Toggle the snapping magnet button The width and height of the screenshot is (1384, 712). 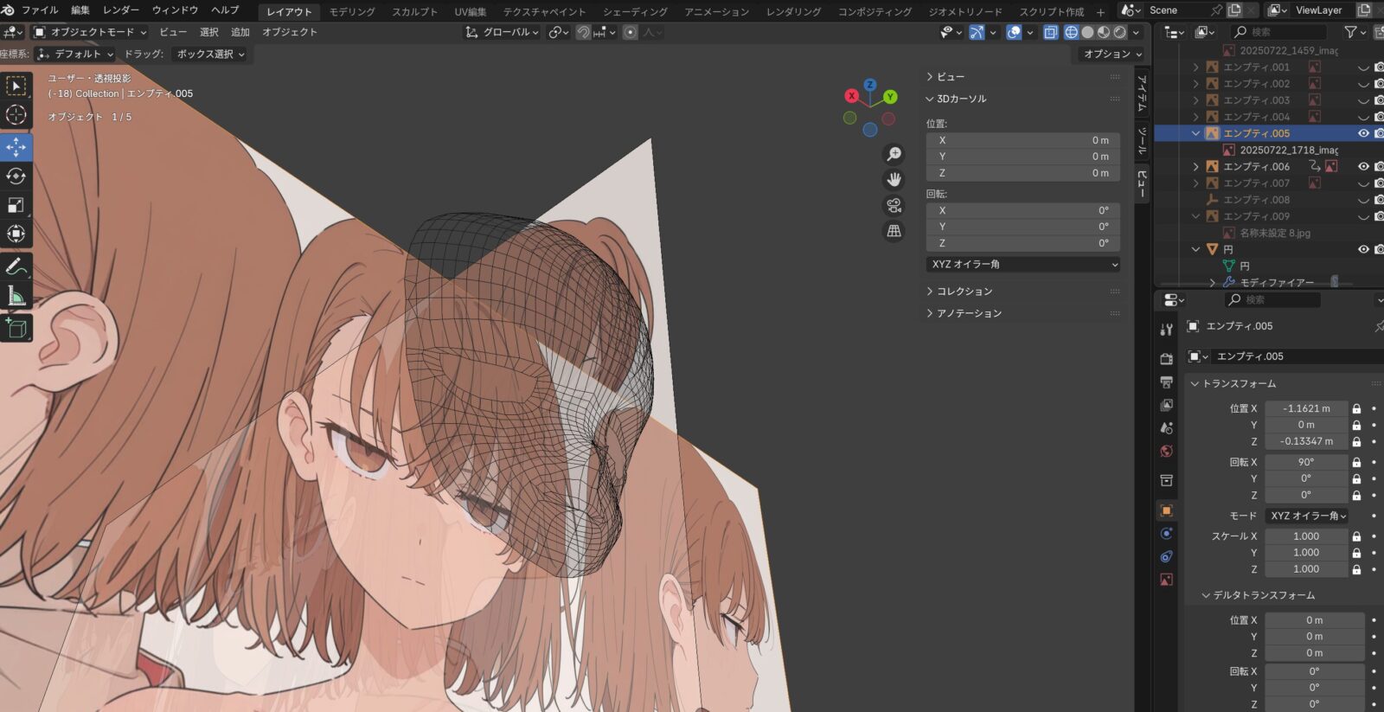click(583, 32)
